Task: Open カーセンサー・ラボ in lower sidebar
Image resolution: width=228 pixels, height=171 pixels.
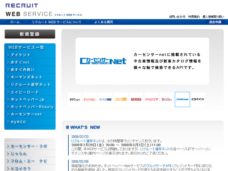Action: click(x=30, y=146)
